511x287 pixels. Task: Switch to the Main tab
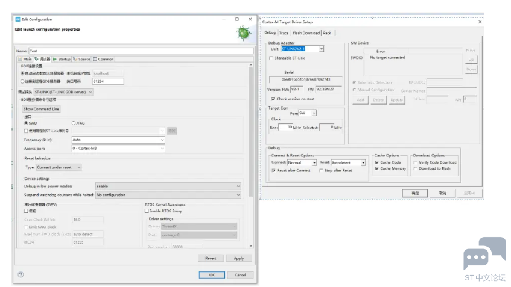[x=25, y=59]
